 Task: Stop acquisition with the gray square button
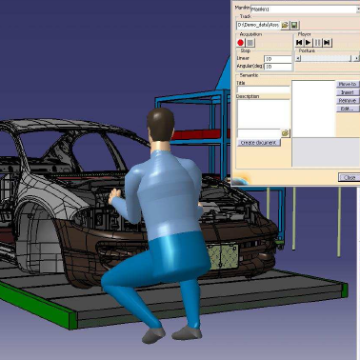250,43
